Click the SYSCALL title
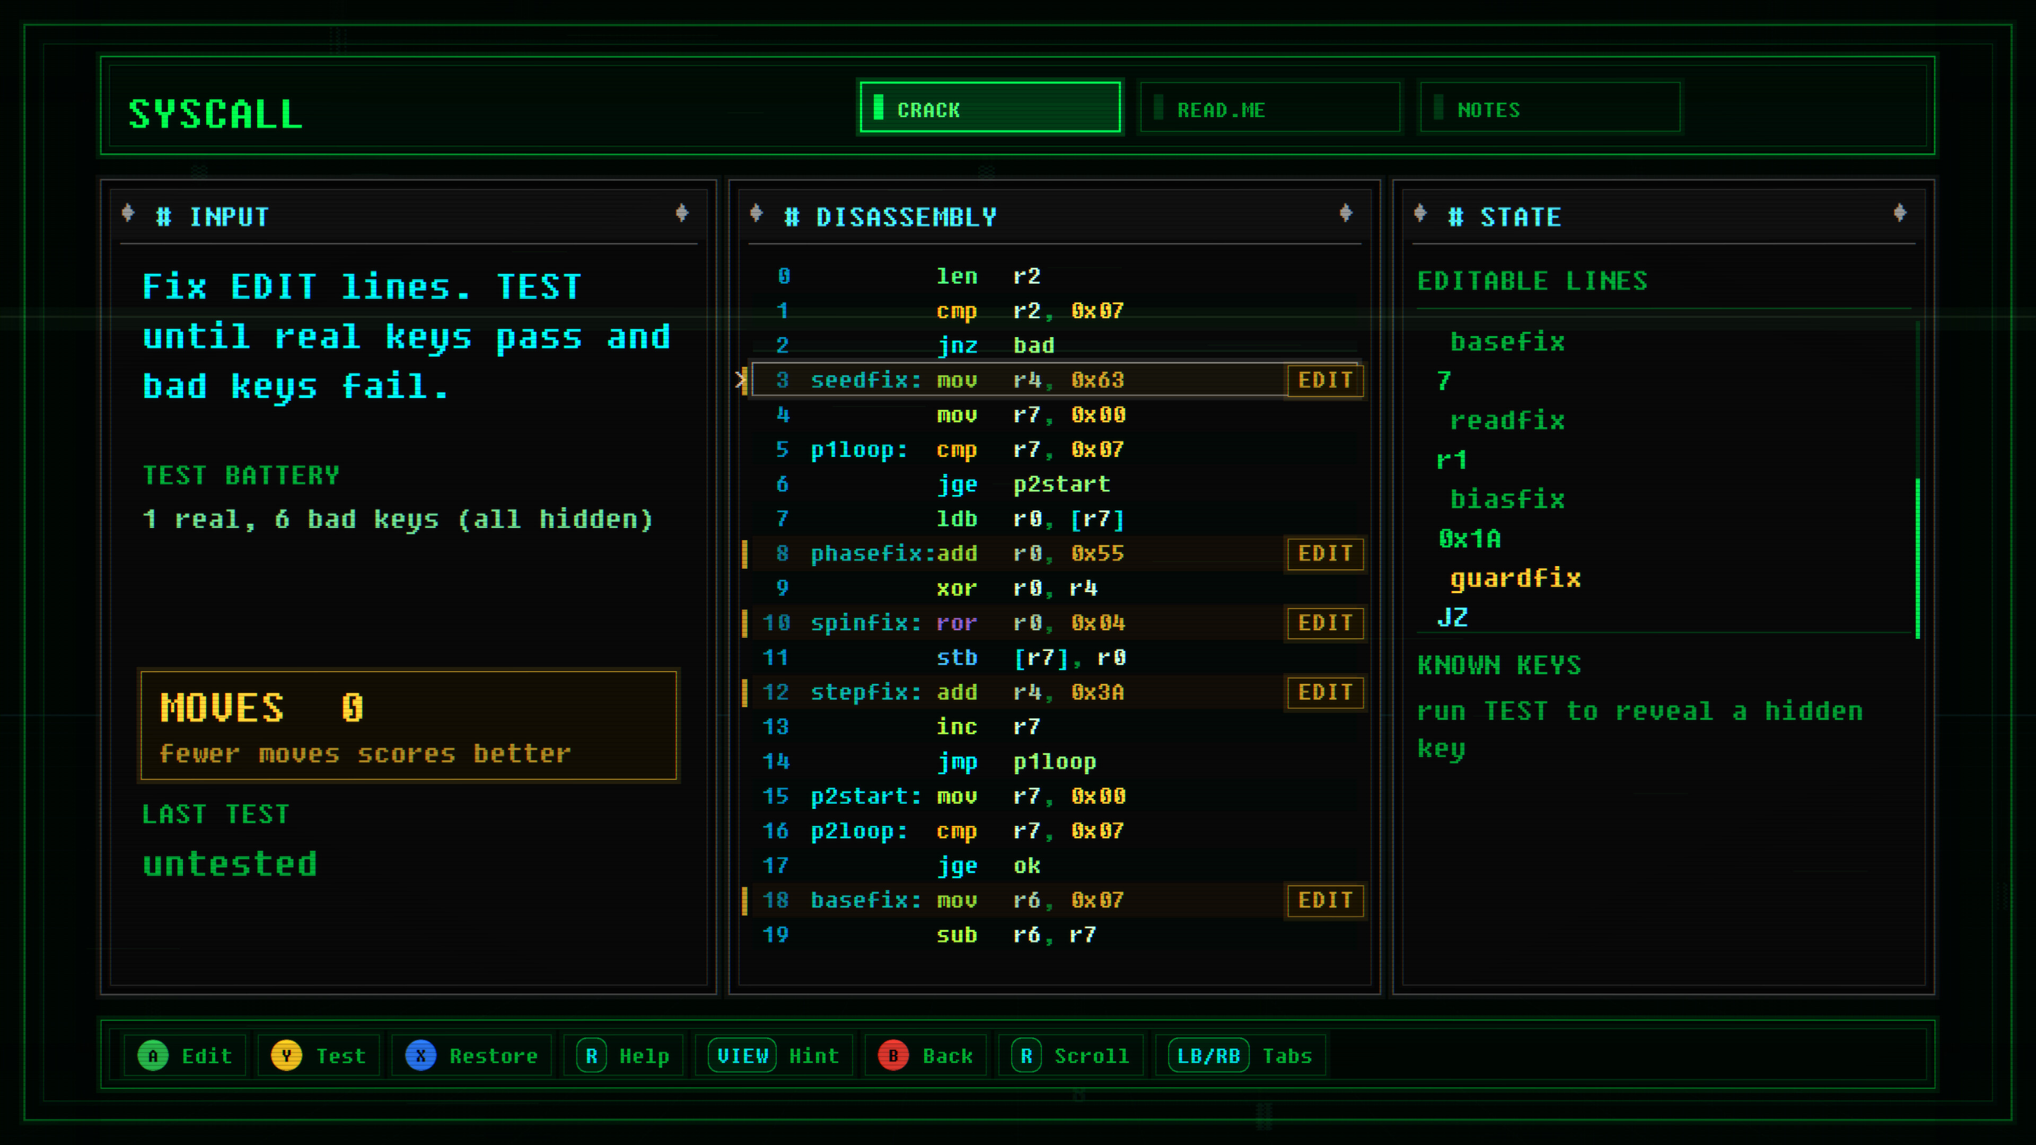2036x1145 pixels. point(216,114)
